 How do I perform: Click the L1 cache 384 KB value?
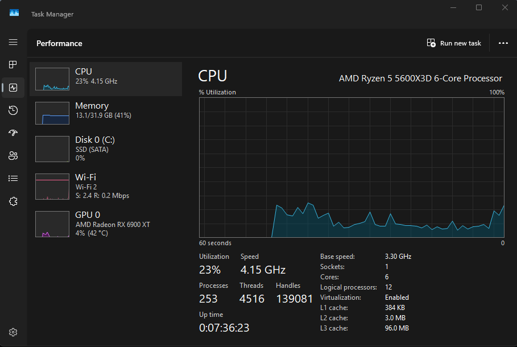[x=395, y=308]
